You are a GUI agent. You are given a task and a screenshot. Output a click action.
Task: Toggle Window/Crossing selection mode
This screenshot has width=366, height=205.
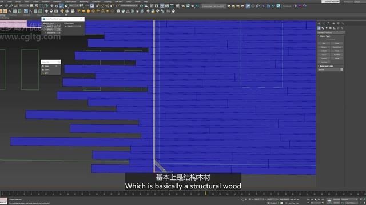click(x=46, y=6)
